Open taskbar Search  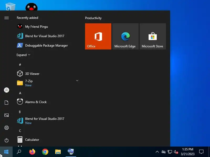point(19,152)
